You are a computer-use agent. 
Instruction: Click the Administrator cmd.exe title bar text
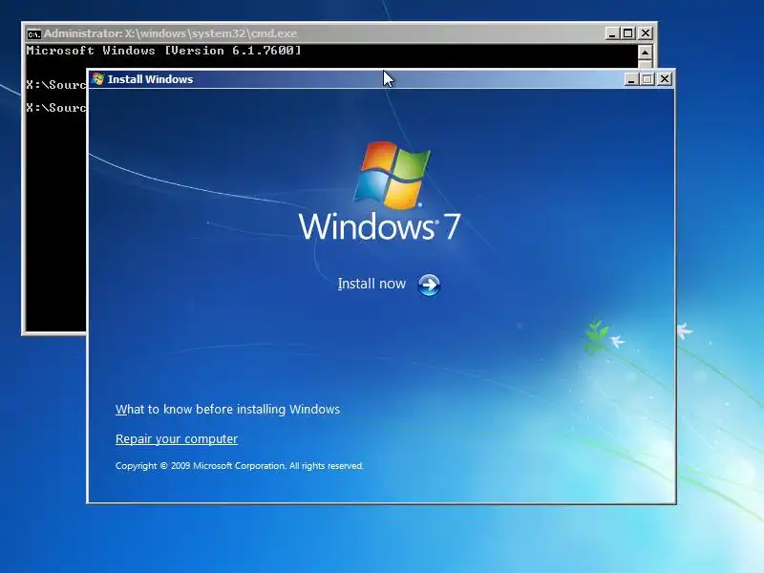point(170,33)
